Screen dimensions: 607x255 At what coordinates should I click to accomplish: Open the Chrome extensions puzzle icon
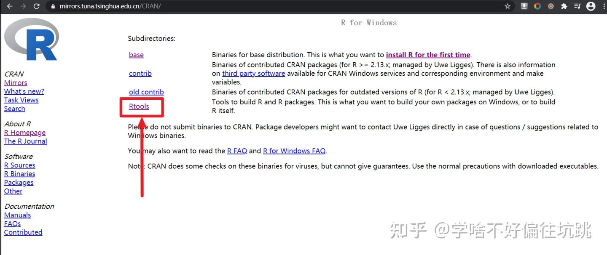point(564,6)
